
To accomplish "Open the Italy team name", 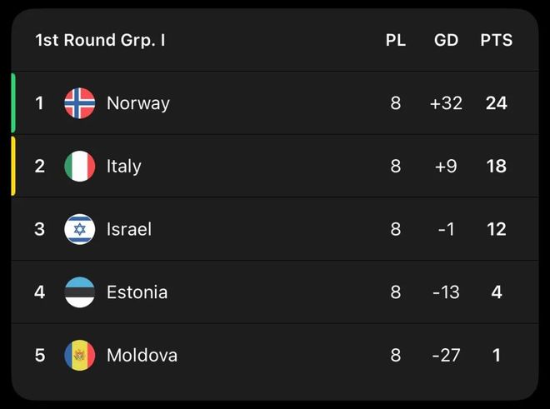I will (x=124, y=167).
